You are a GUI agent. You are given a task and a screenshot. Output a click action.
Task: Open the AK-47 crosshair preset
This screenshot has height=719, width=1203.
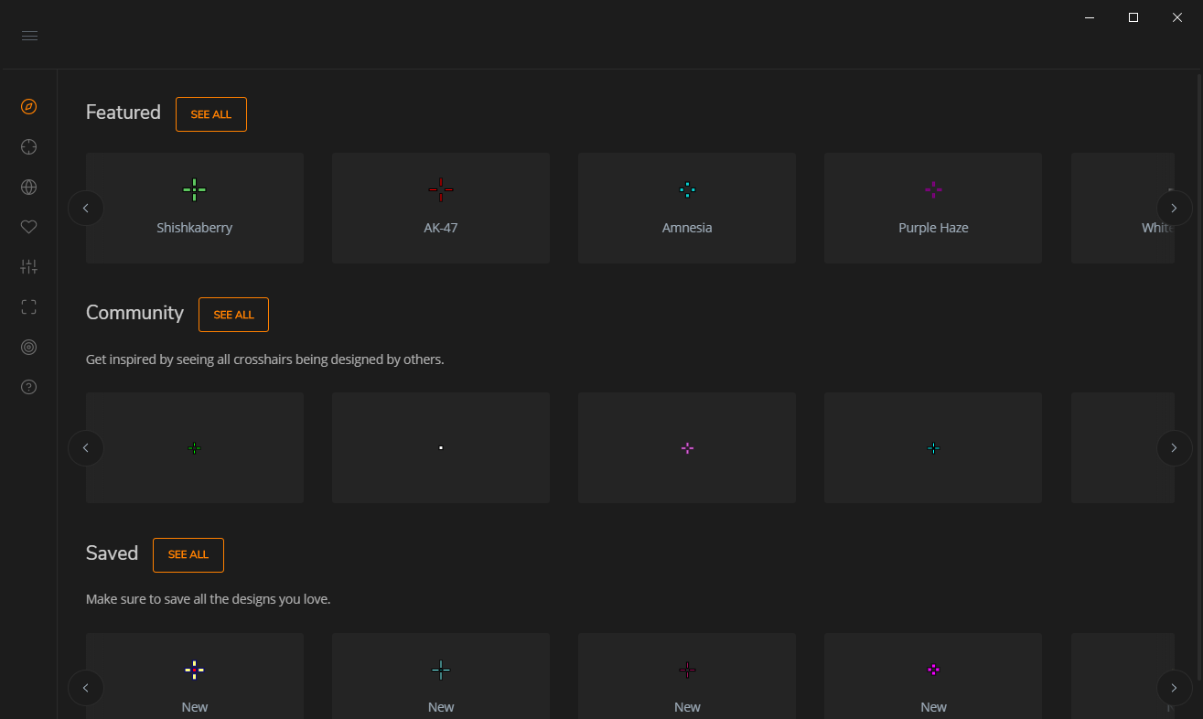click(x=440, y=208)
